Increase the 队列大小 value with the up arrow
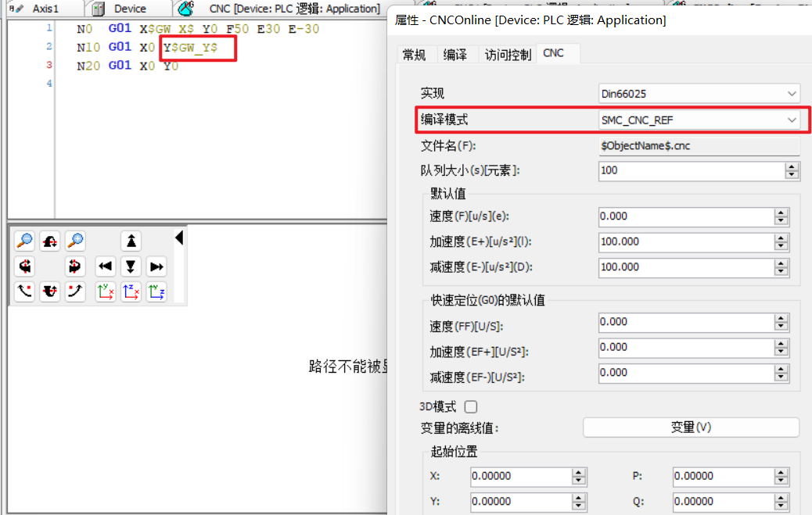812x515 pixels. tap(792, 166)
